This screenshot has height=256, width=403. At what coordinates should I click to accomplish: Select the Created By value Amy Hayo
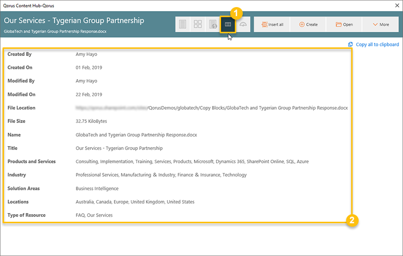coord(86,54)
